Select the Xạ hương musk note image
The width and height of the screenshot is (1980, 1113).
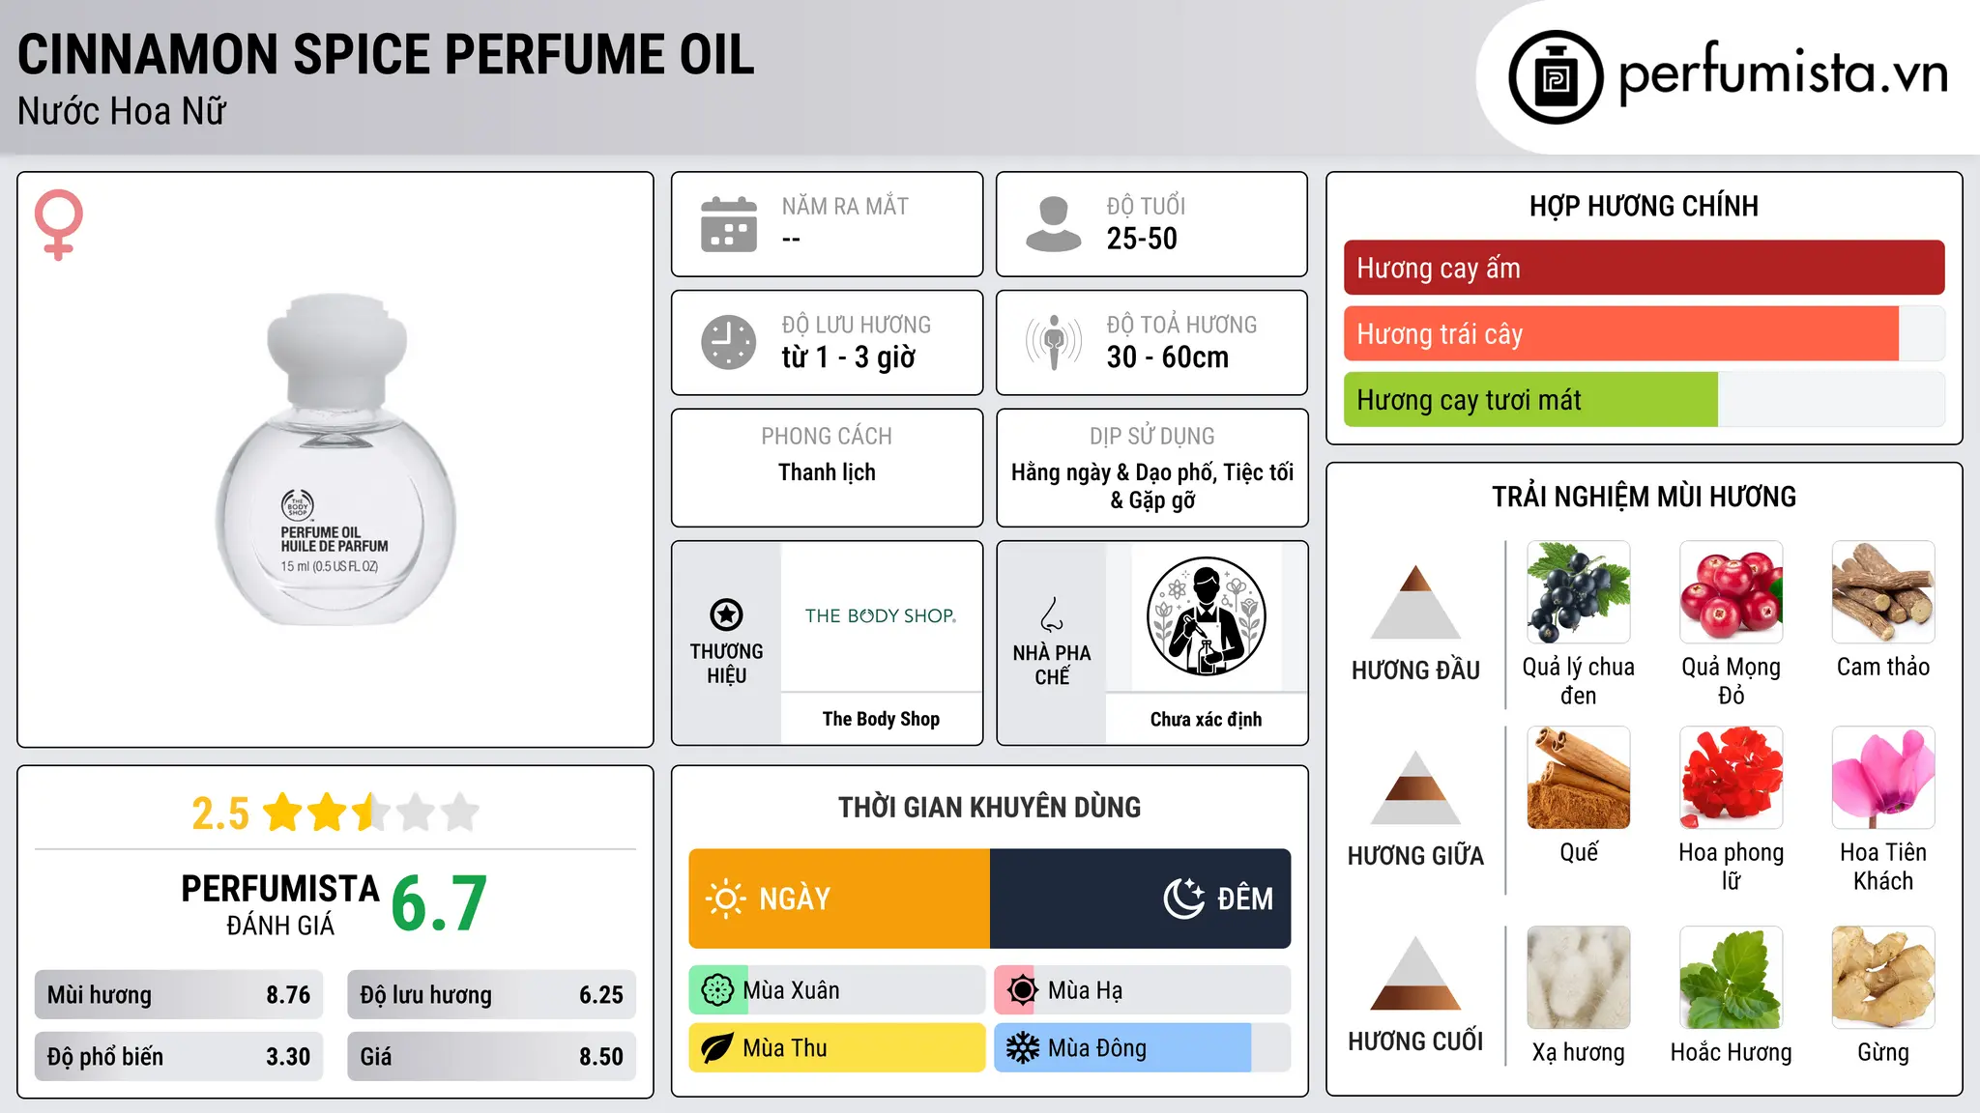pos(1579,978)
